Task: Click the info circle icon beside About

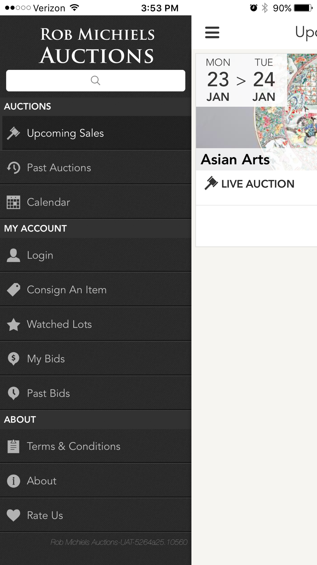Action: point(13,481)
